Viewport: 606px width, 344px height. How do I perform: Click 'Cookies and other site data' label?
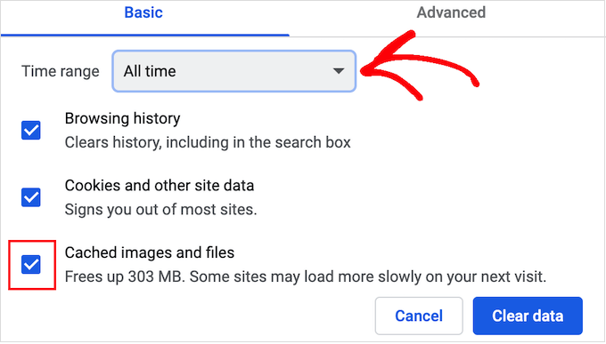pos(160,186)
